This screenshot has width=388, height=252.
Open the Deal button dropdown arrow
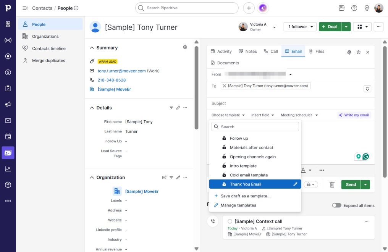(346, 27)
